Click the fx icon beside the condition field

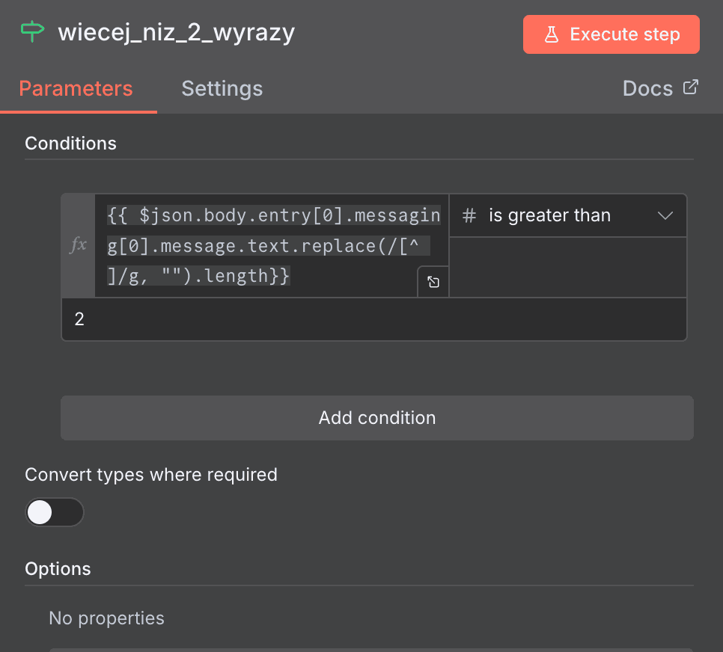(x=78, y=244)
